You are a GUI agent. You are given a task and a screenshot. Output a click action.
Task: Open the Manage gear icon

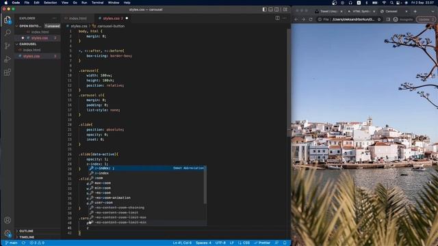8,233
